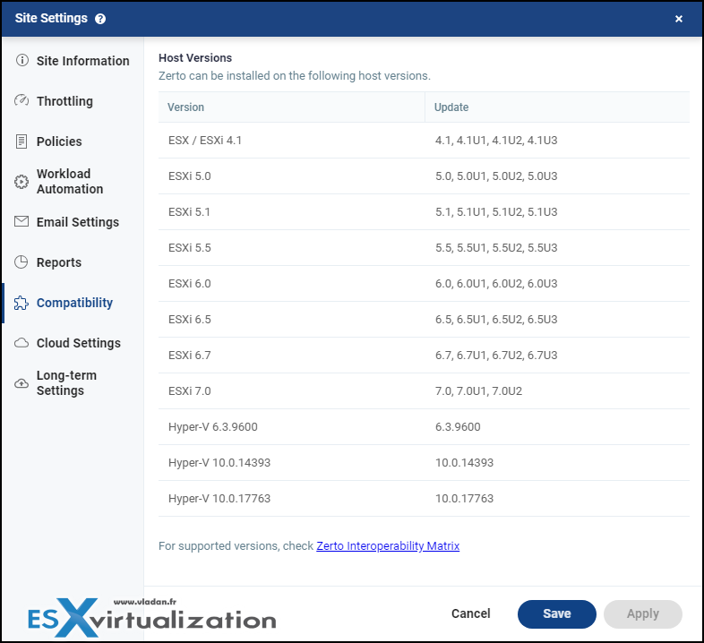Screen dimensions: 704x643
Task: Click the Compatibility puzzle piece icon
Action: point(21,303)
